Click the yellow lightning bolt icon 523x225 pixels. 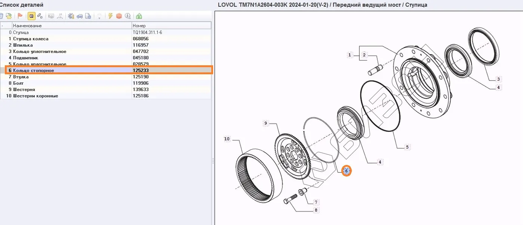tap(110, 16)
